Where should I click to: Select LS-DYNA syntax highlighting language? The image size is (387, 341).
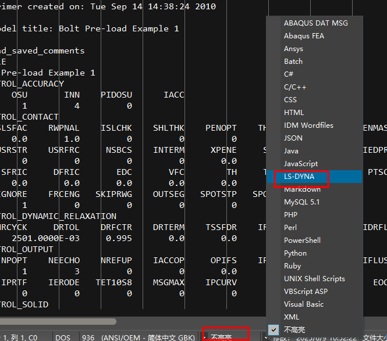314,177
